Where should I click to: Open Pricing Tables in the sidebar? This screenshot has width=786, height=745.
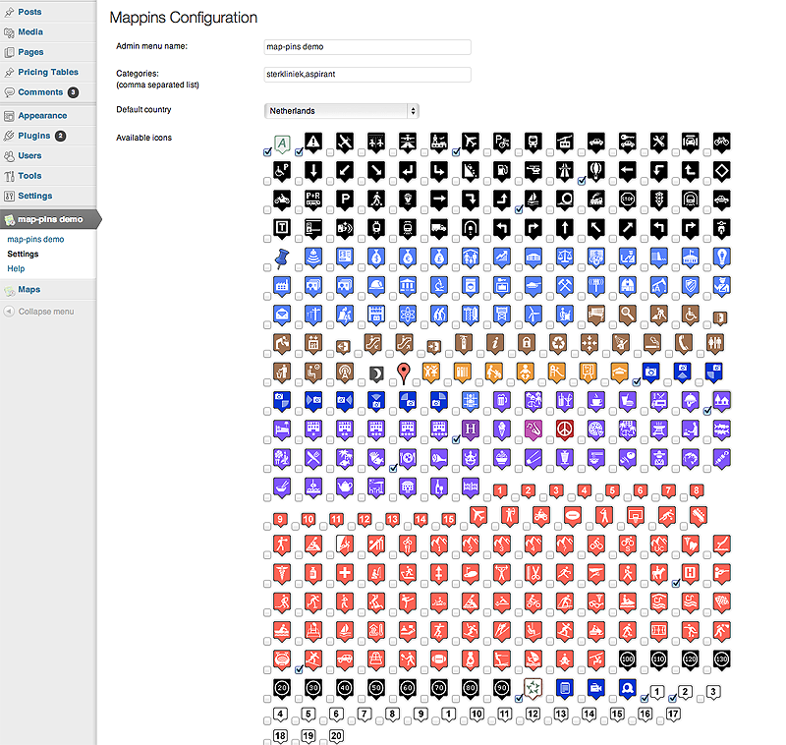point(47,72)
